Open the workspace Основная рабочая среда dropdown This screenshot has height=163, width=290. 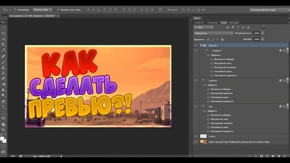coord(270,10)
